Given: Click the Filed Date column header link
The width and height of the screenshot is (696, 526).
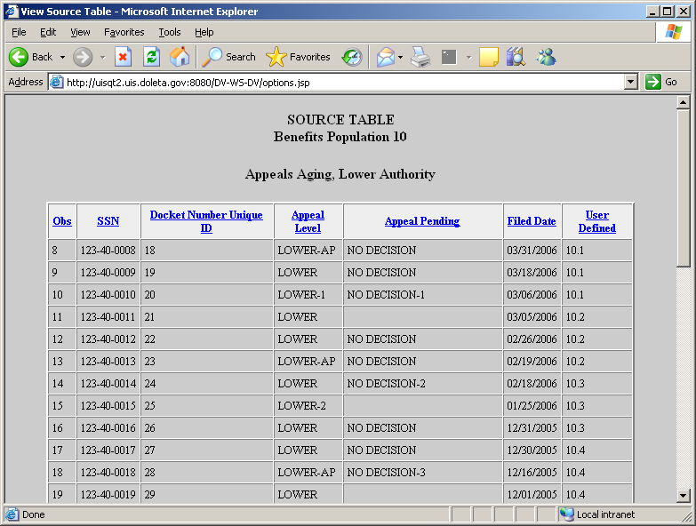Looking at the screenshot, I should coord(532,221).
